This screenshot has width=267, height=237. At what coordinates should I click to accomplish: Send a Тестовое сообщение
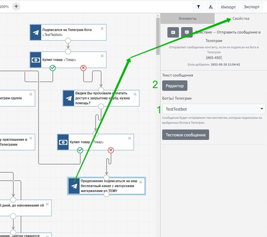[x=185, y=135]
